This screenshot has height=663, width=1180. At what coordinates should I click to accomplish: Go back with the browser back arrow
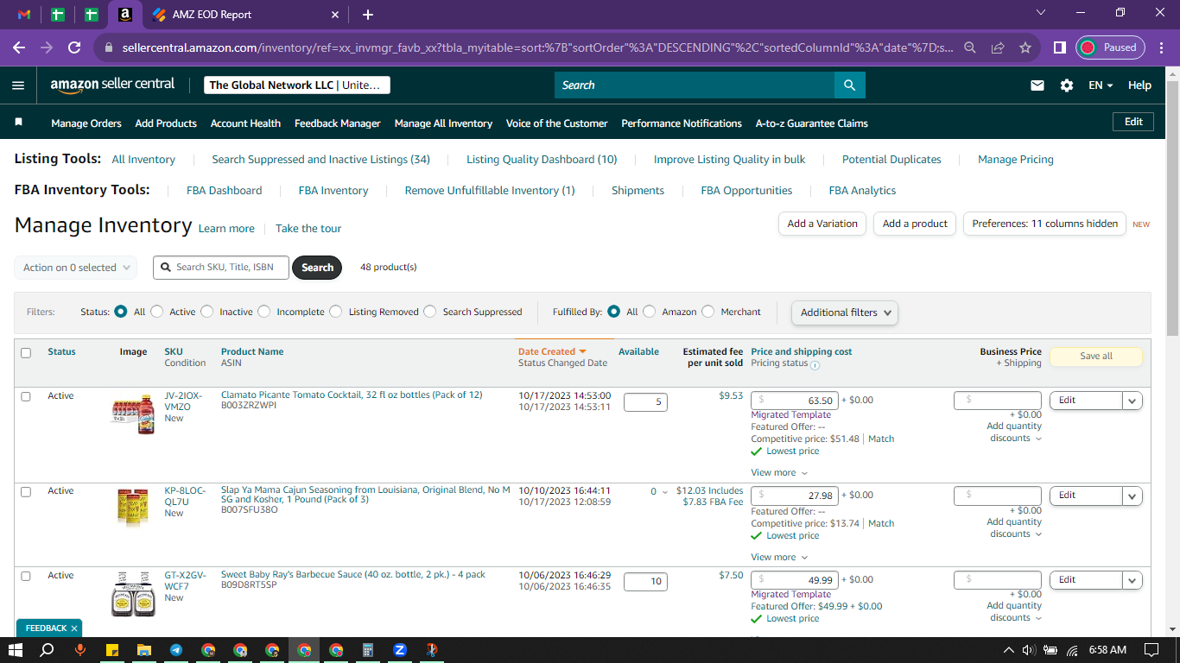coord(19,47)
